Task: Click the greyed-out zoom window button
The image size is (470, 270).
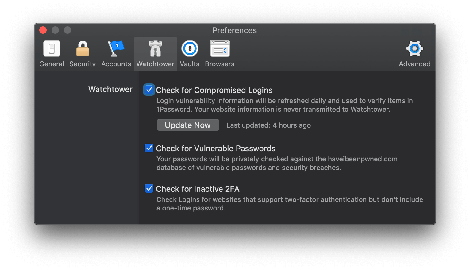Action: tap(67, 30)
